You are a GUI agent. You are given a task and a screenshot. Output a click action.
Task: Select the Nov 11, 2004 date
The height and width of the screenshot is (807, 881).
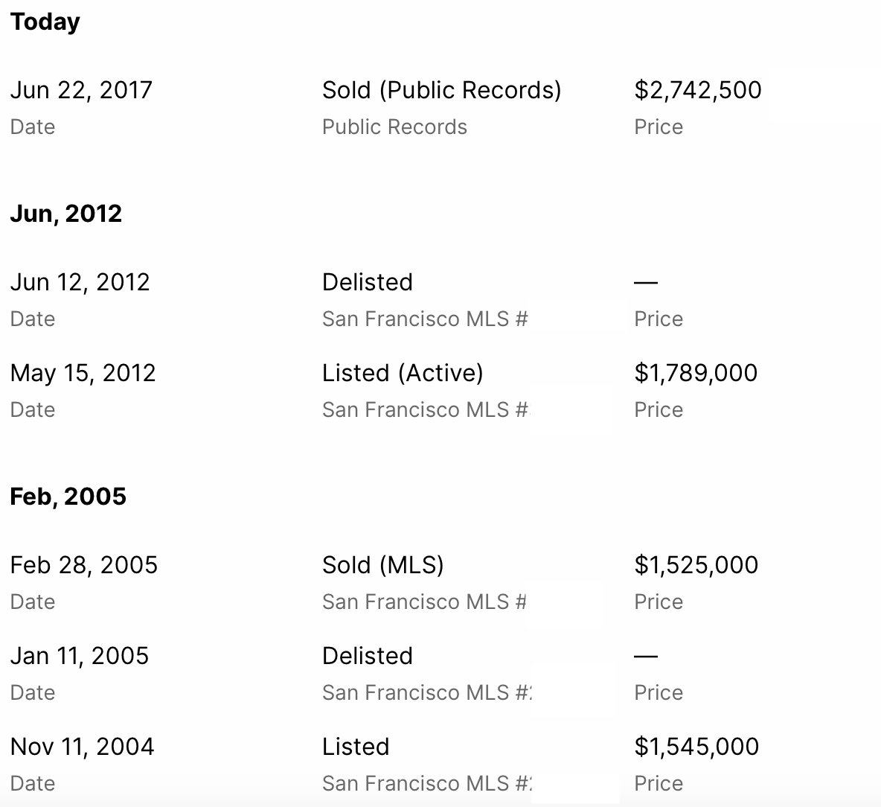point(82,747)
